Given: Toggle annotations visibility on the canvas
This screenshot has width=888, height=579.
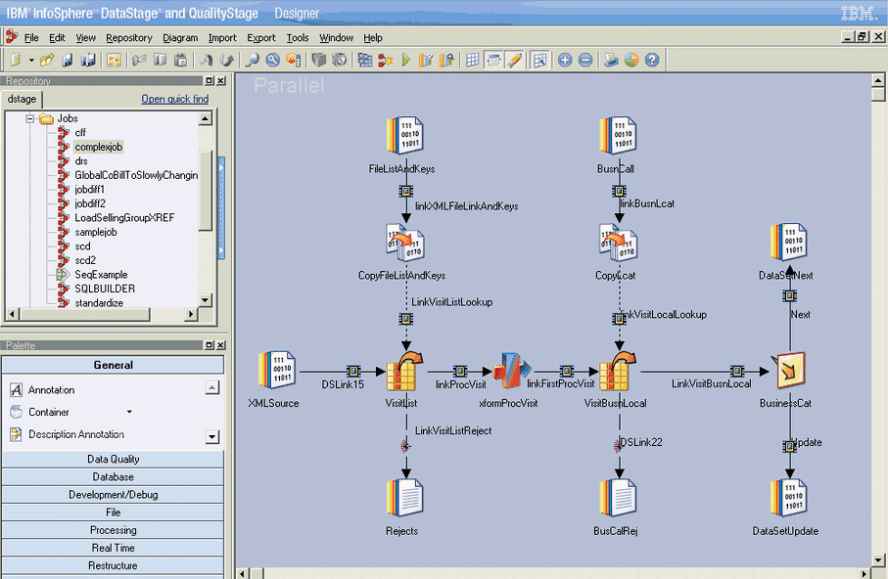Looking at the screenshot, I should pyautogui.click(x=515, y=60).
